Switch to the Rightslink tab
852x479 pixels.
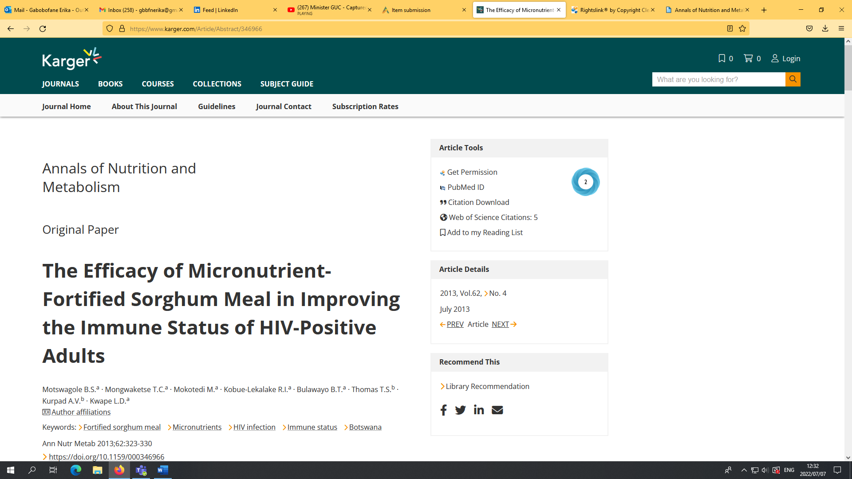[x=613, y=10]
